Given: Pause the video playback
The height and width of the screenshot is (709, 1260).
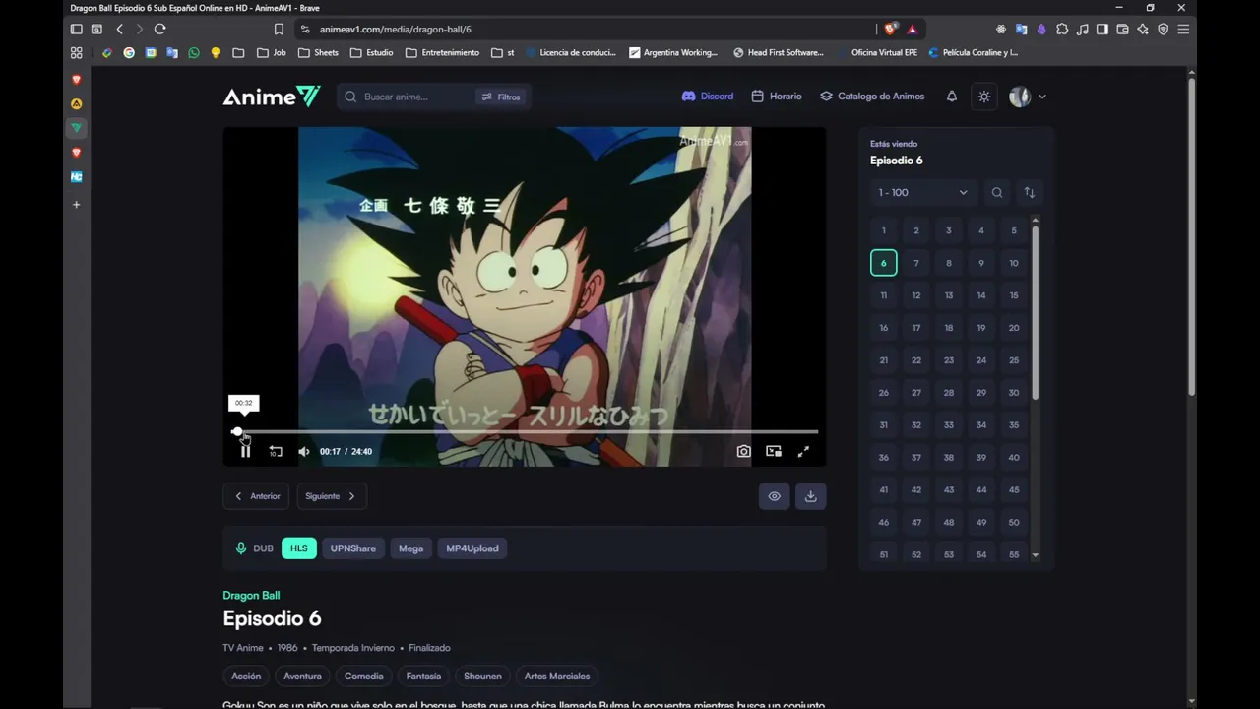Looking at the screenshot, I should click(245, 451).
